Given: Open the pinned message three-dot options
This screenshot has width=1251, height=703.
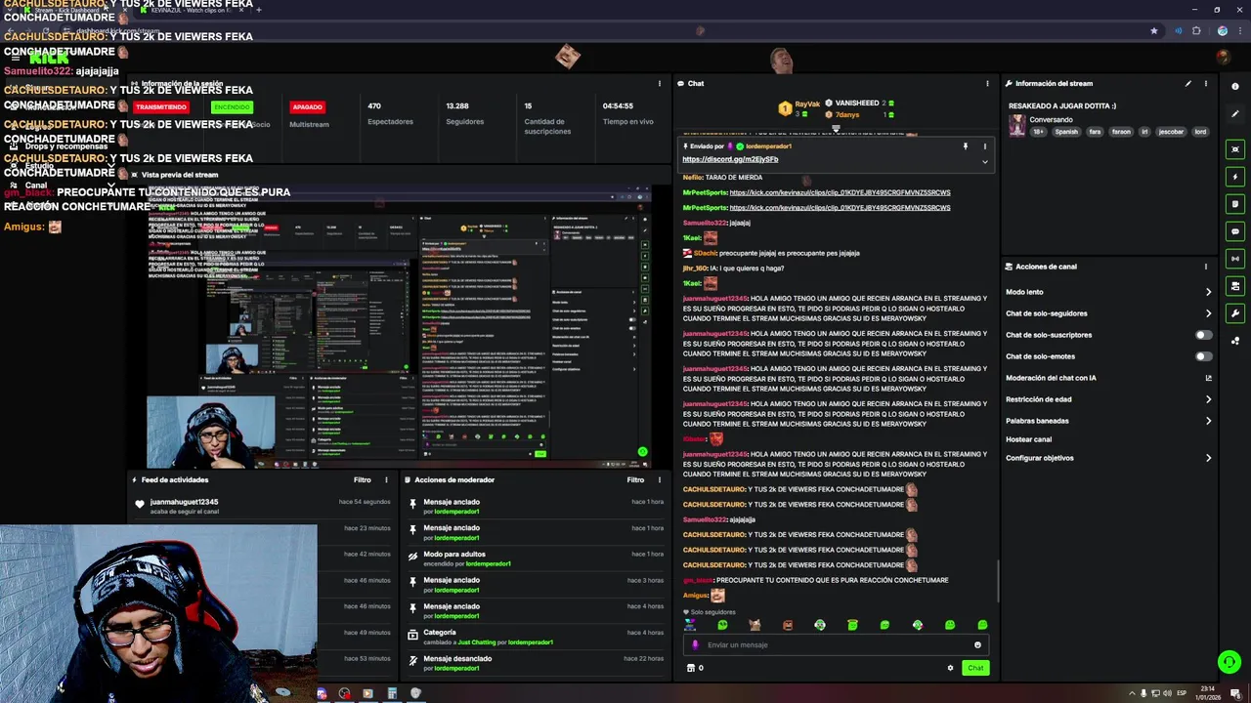Looking at the screenshot, I should coord(984,146).
